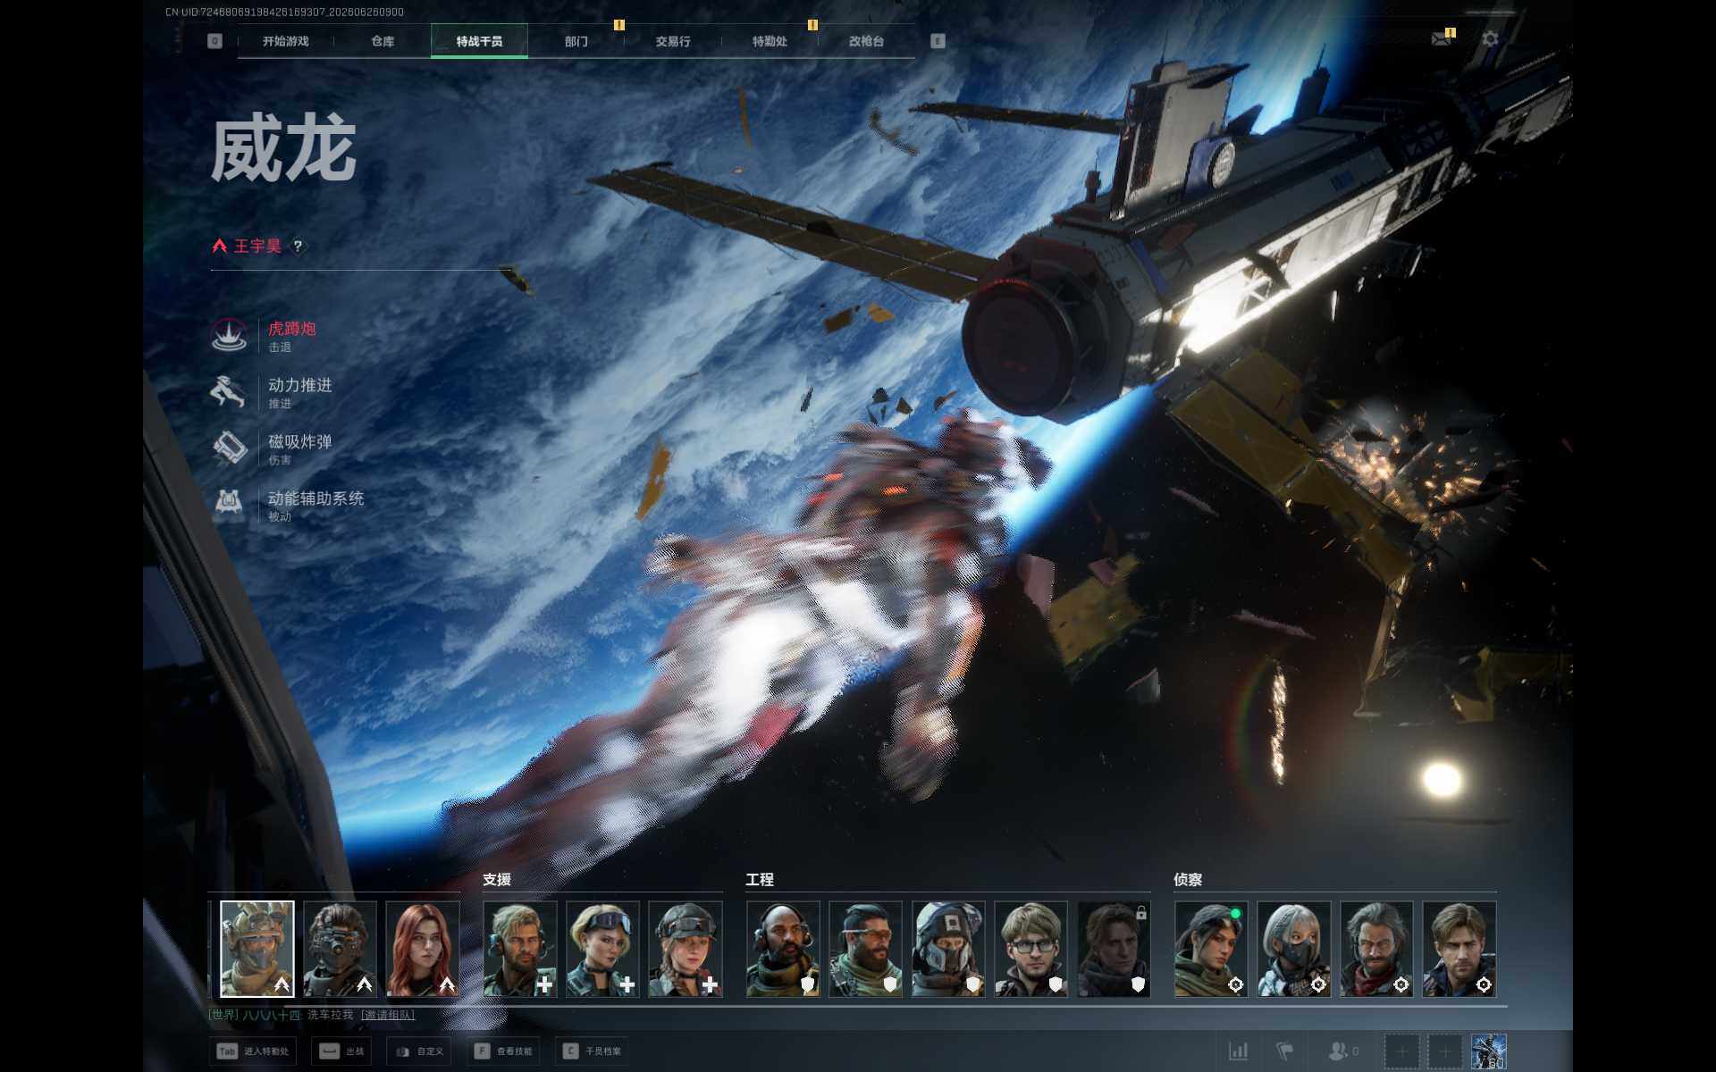This screenshot has width=1716, height=1072.
Task: Click the question mark beside 王宇昊
Action: pos(298,246)
